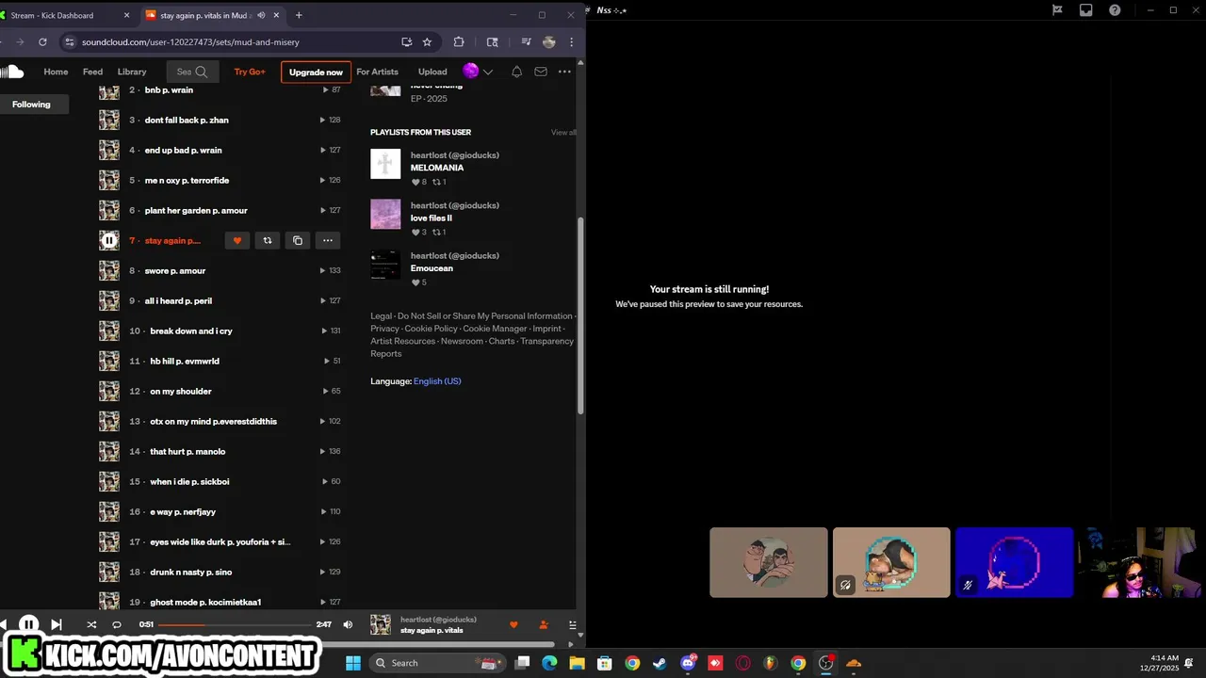Viewport: 1206px width, 678px height.
Task: Click the Discord flag icon in title bar
Action: click(x=1057, y=10)
